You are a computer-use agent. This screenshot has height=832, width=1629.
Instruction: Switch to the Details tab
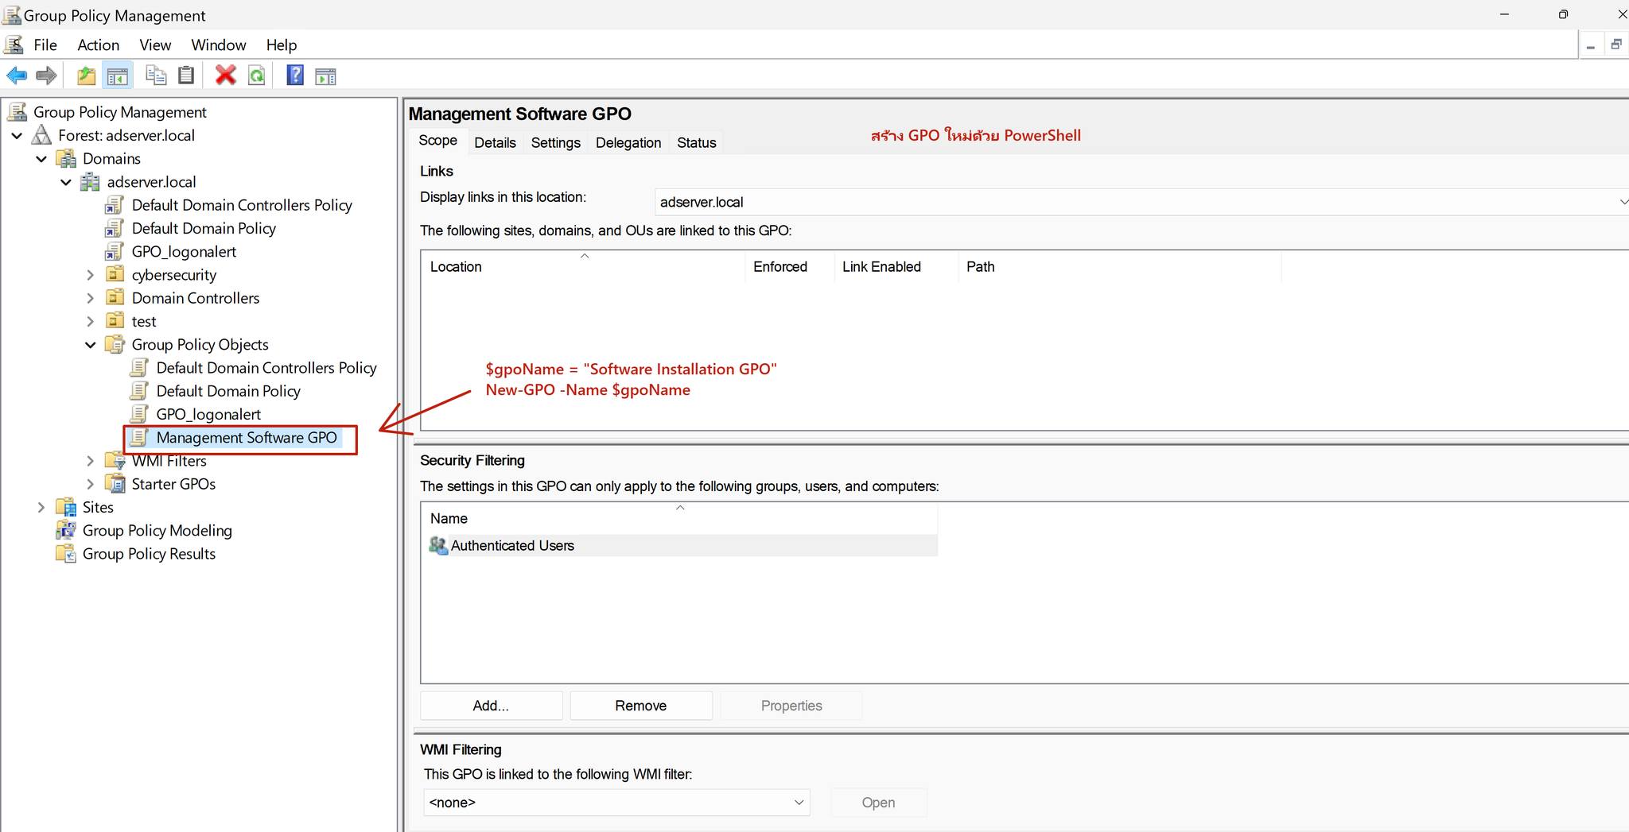495,143
